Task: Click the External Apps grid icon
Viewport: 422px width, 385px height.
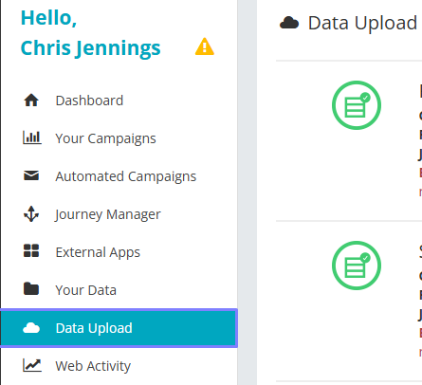Action: (31, 250)
